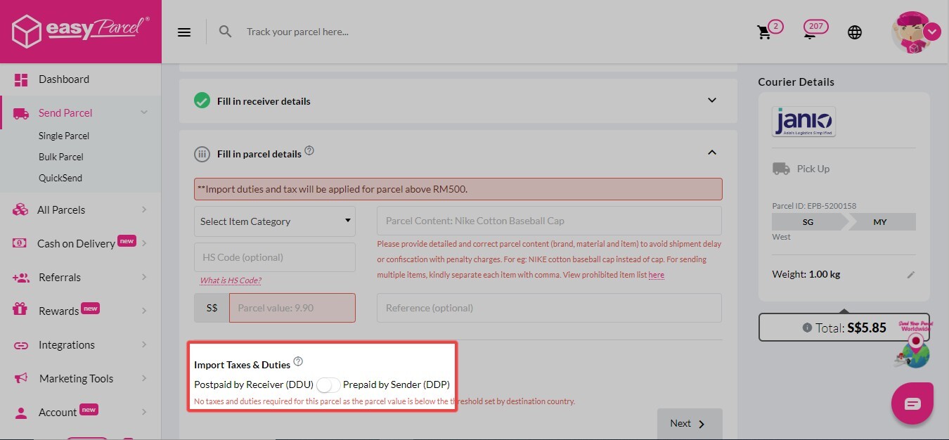Click the hamburger menu icon
The height and width of the screenshot is (440, 949).
pos(184,32)
